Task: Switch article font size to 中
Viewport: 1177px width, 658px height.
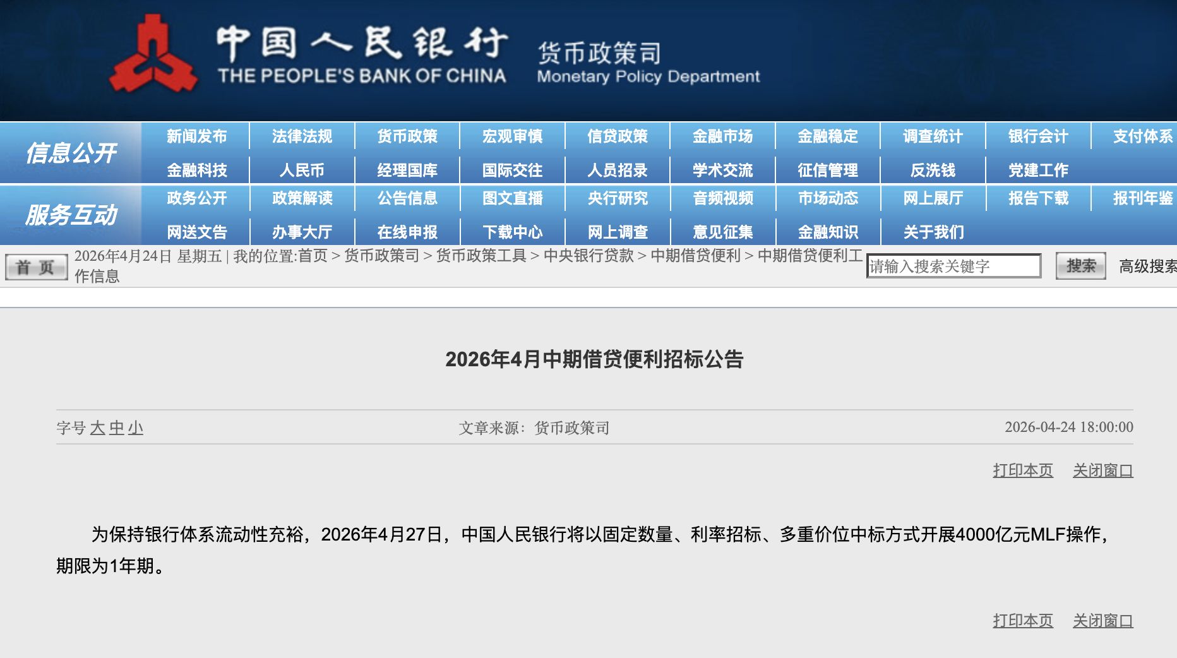Action: pos(118,428)
